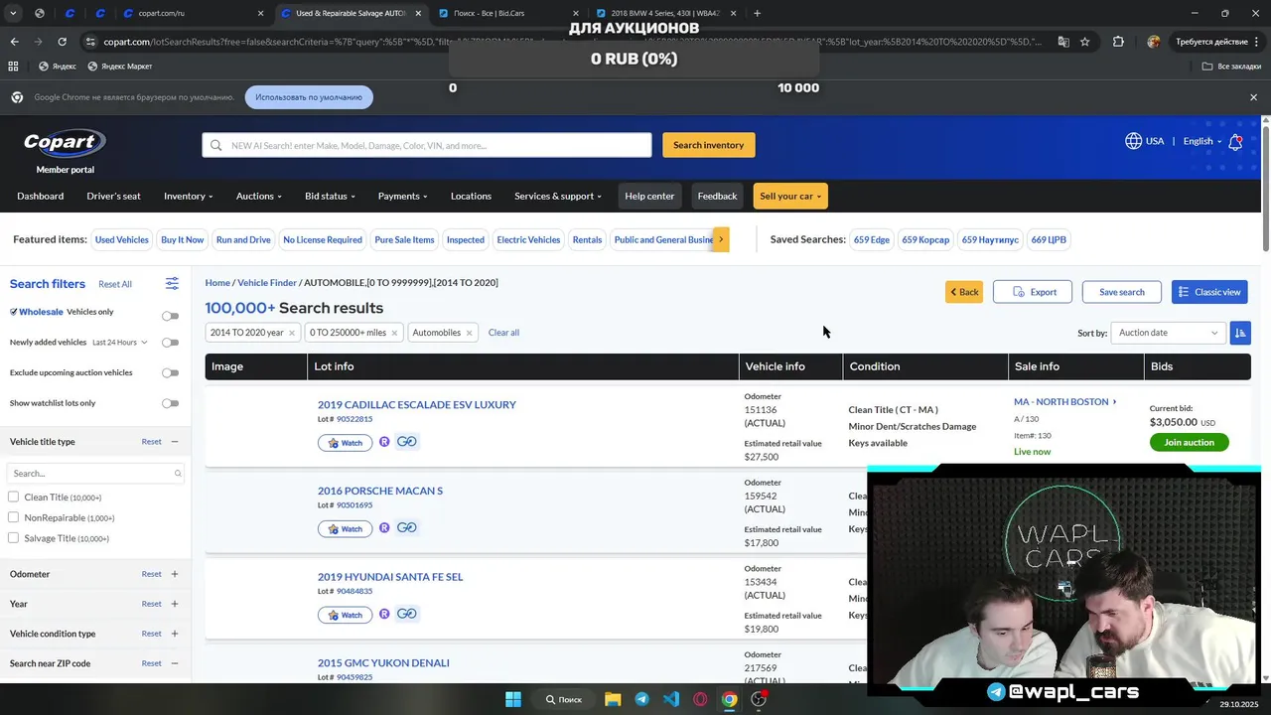Open File Explorer from taskbar
This screenshot has height=715, width=1271.
tap(613, 699)
